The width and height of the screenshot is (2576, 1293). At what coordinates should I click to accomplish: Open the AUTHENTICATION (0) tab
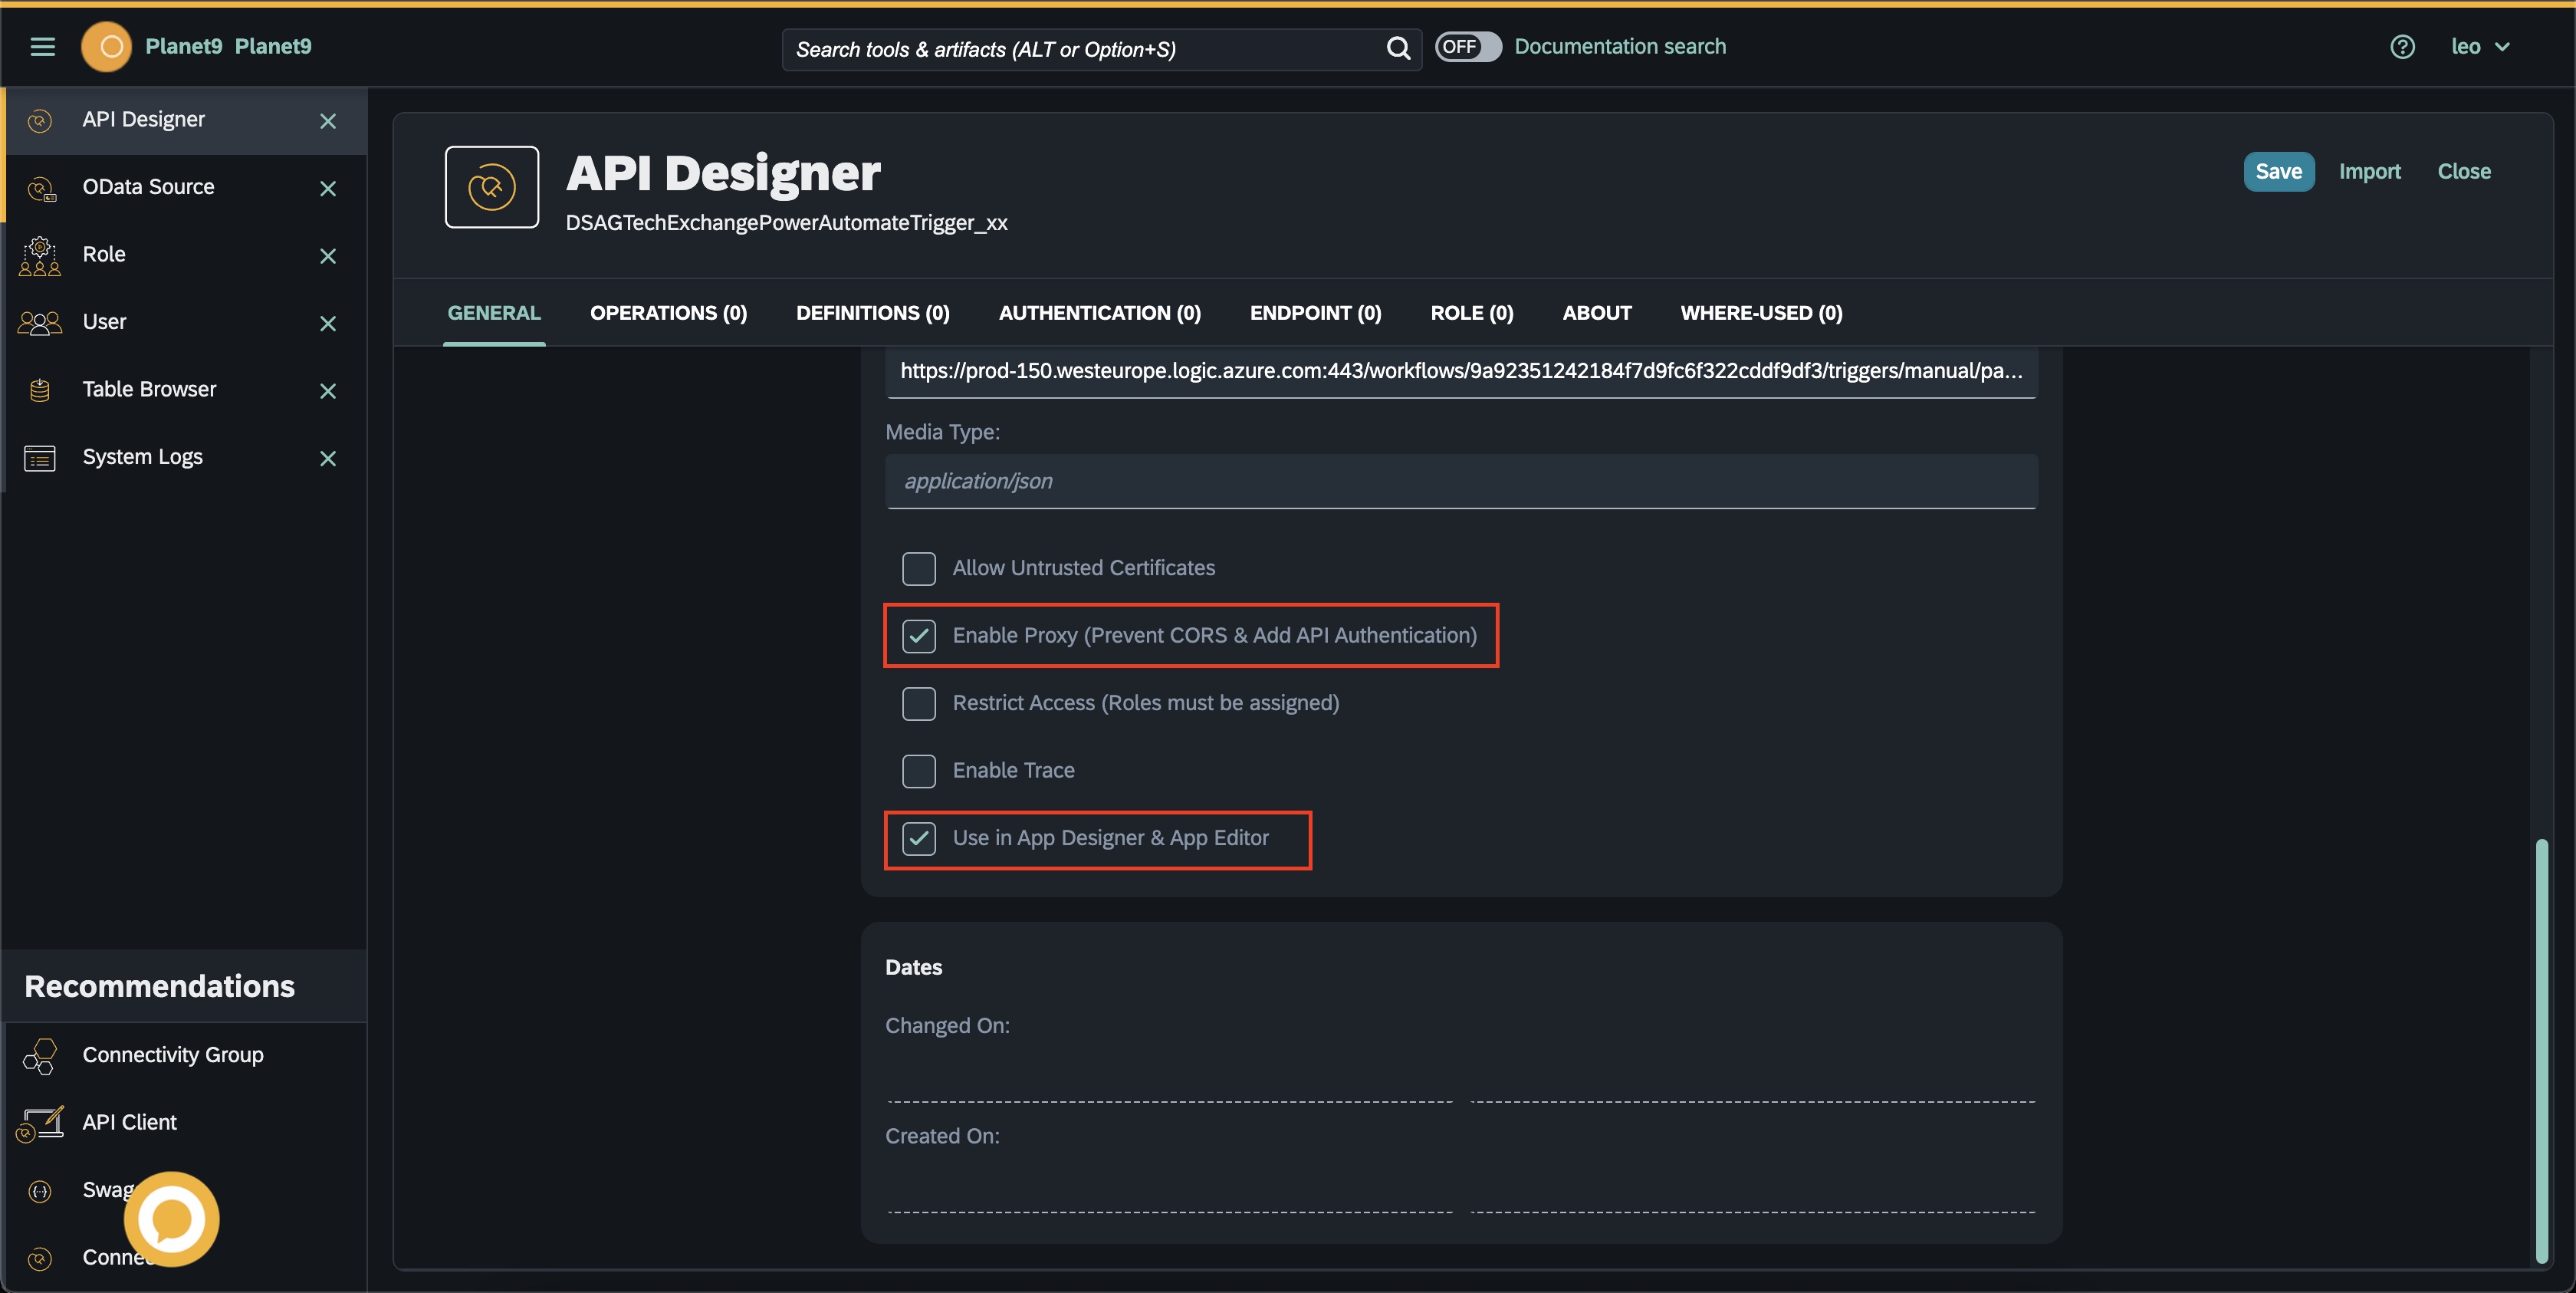(1099, 313)
